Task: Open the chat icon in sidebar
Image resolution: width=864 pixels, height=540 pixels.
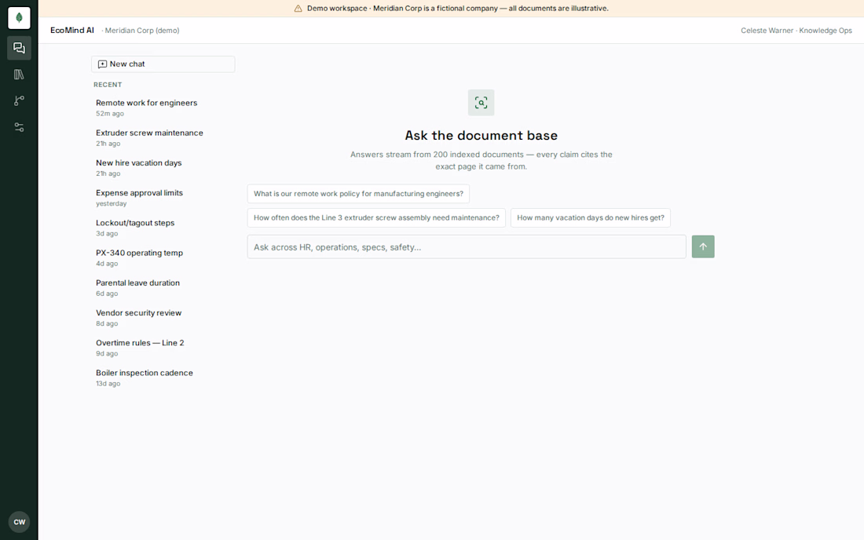Action: 19,48
